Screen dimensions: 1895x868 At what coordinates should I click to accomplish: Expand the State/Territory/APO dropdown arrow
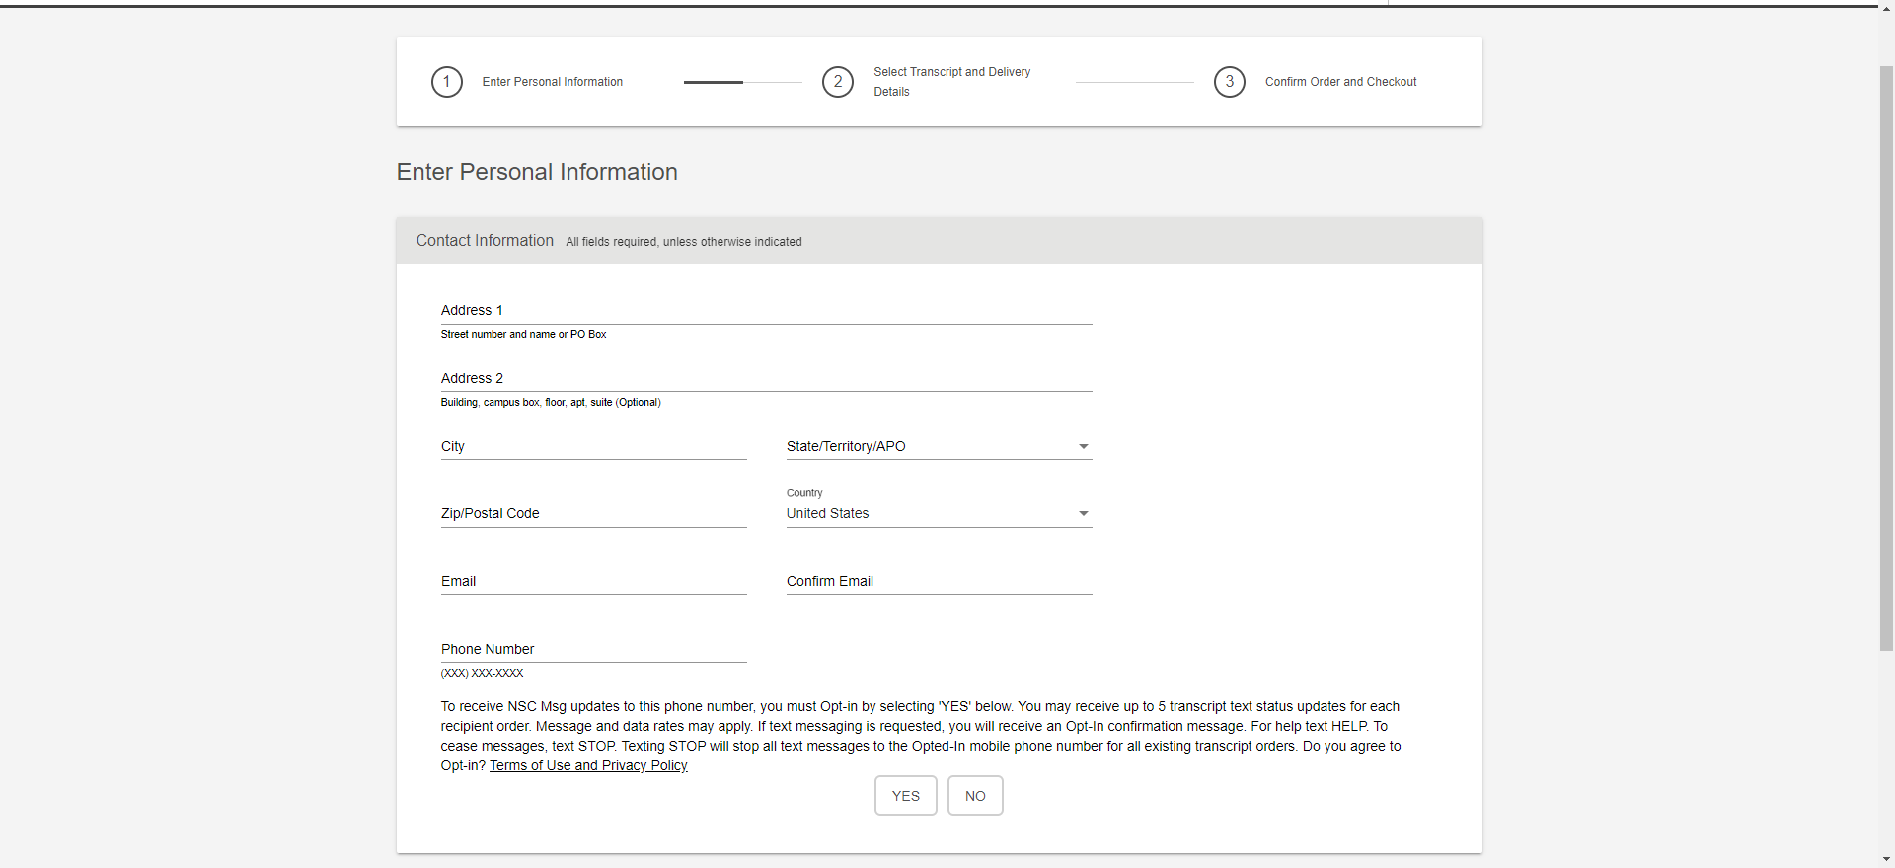tap(1083, 447)
